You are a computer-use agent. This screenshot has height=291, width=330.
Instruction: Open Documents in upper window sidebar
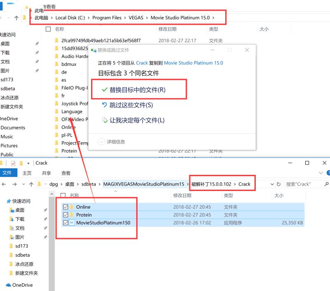13,128
